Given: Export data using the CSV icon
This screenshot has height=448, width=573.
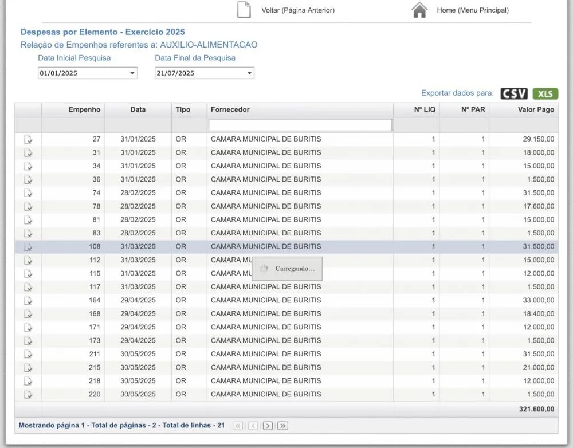Looking at the screenshot, I should click(x=514, y=93).
